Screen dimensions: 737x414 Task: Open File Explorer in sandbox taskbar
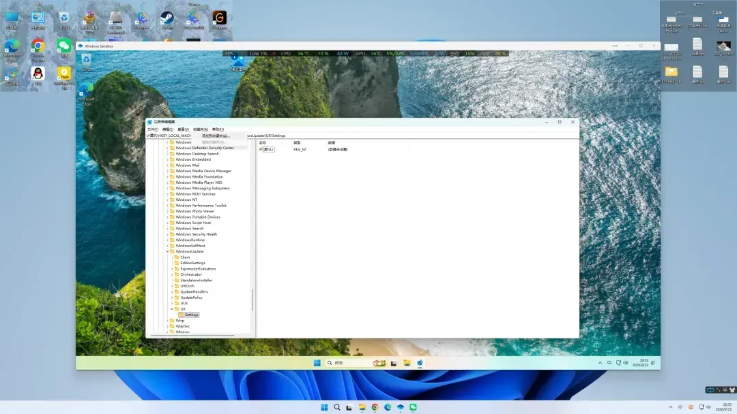pyautogui.click(x=407, y=363)
